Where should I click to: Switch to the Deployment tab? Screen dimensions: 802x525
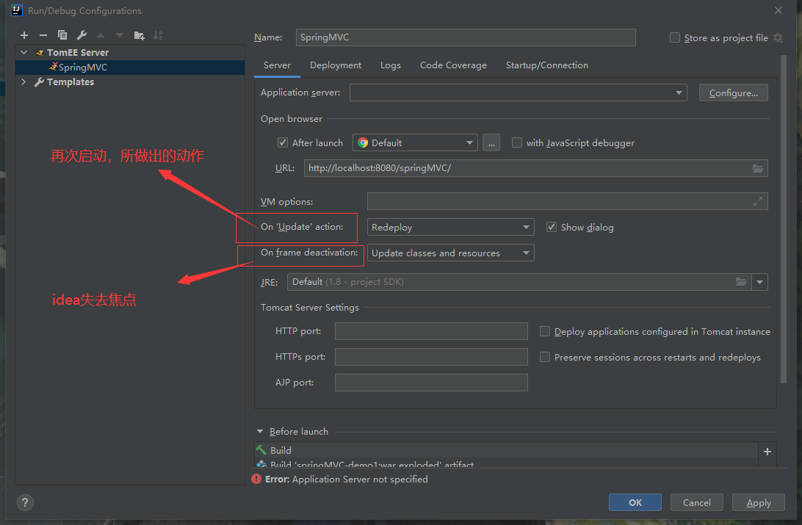point(336,65)
